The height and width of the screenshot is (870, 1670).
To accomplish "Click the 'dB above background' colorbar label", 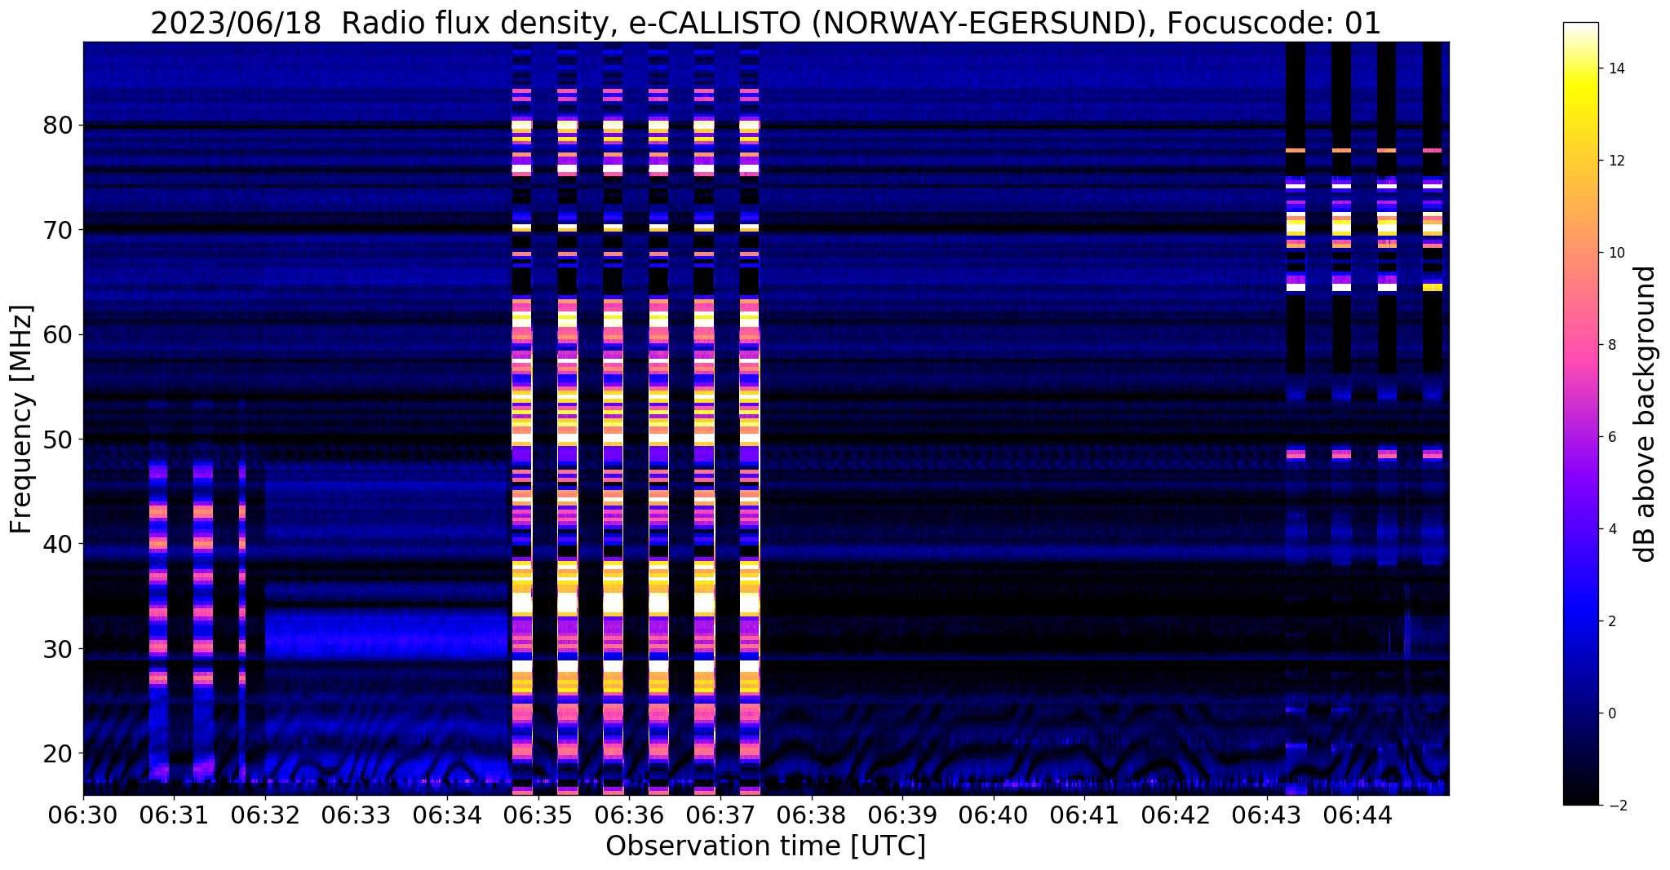I will 1646,414.
